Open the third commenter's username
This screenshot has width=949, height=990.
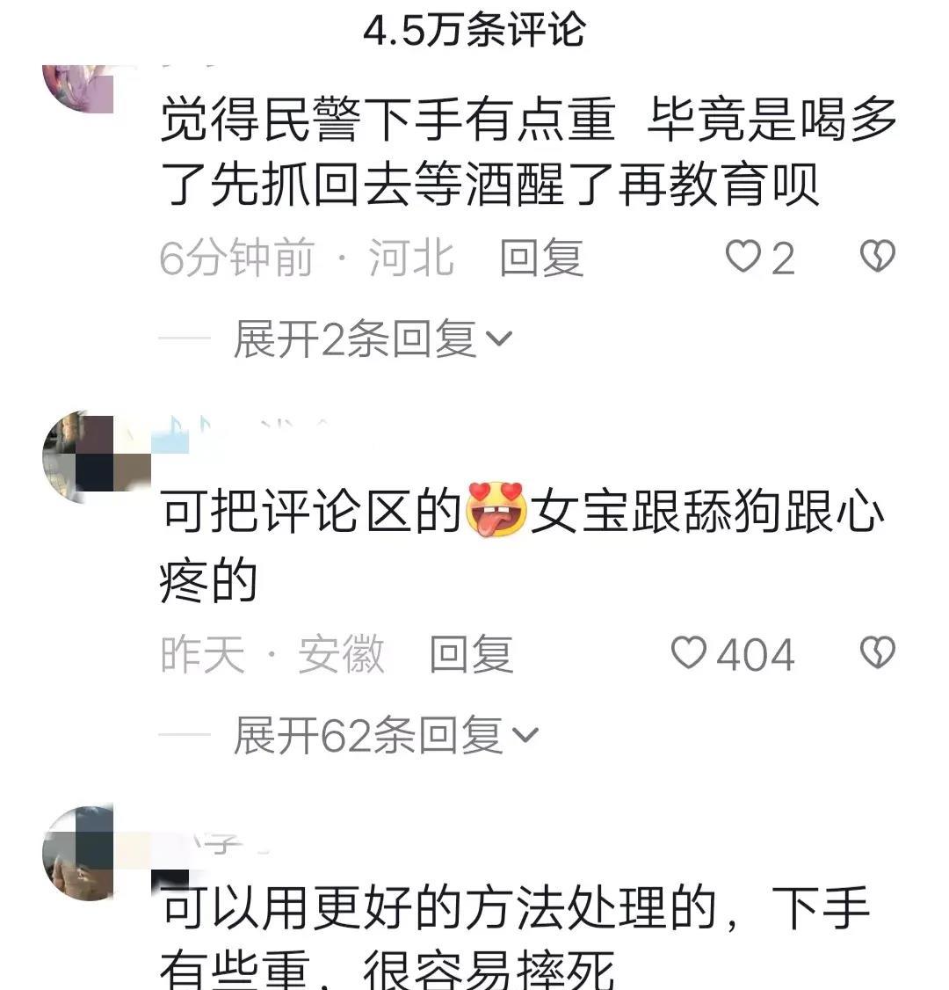214,843
